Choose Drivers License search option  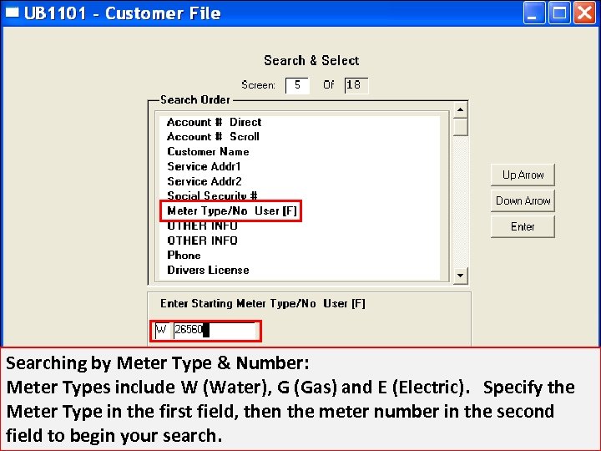[x=208, y=270]
